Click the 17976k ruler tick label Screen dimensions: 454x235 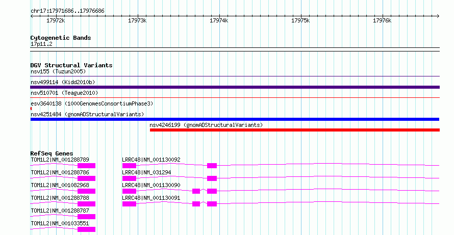point(382,20)
